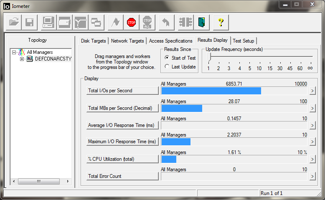The height and width of the screenshot is (200, 325).
Task: Click the Start Tests green flag icon
Action: 116,22
